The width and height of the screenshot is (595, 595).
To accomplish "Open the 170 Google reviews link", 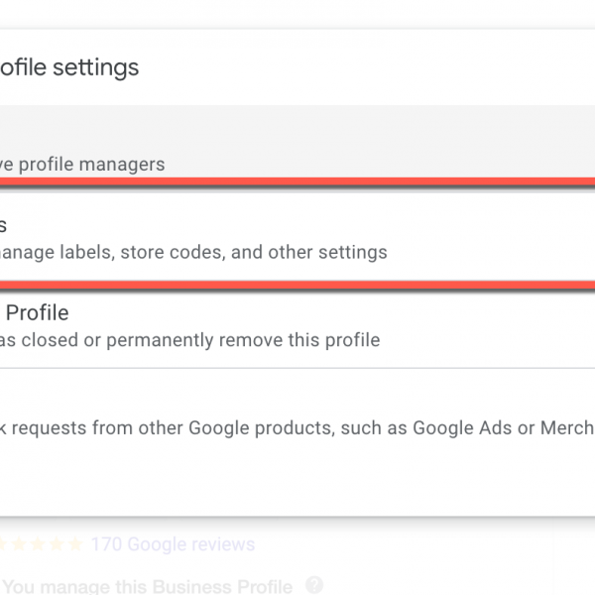I will (172, 544).
